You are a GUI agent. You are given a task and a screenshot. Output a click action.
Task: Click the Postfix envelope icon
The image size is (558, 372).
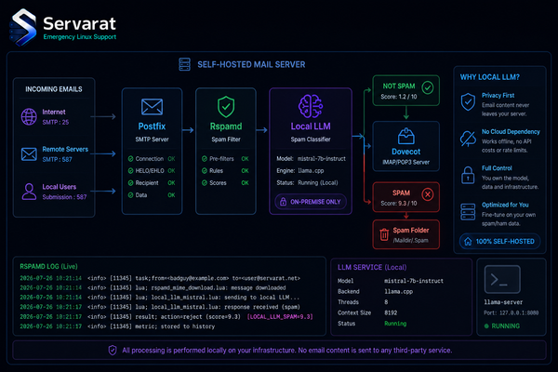click(152, 107)
